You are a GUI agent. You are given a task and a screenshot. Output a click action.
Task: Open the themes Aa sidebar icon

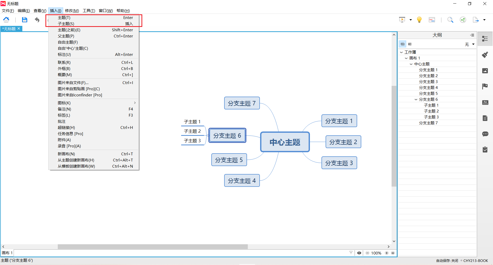point(485,103)
